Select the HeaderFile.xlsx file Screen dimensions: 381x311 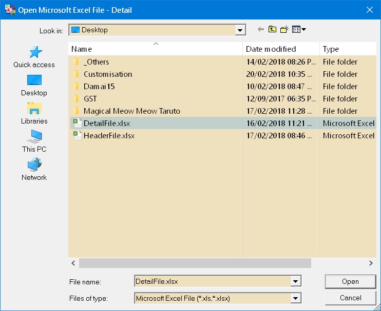click(109, 136)
